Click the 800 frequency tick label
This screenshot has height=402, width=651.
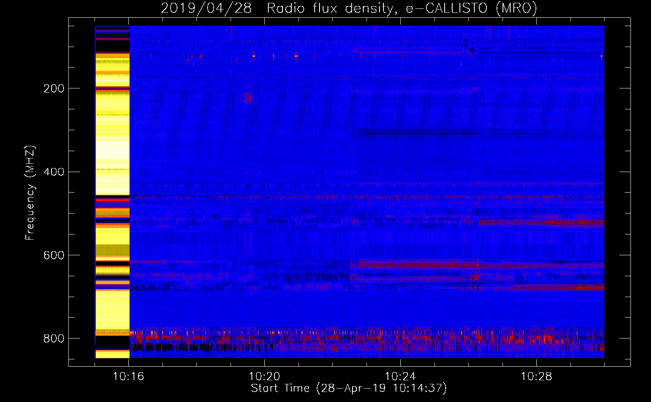54,338
